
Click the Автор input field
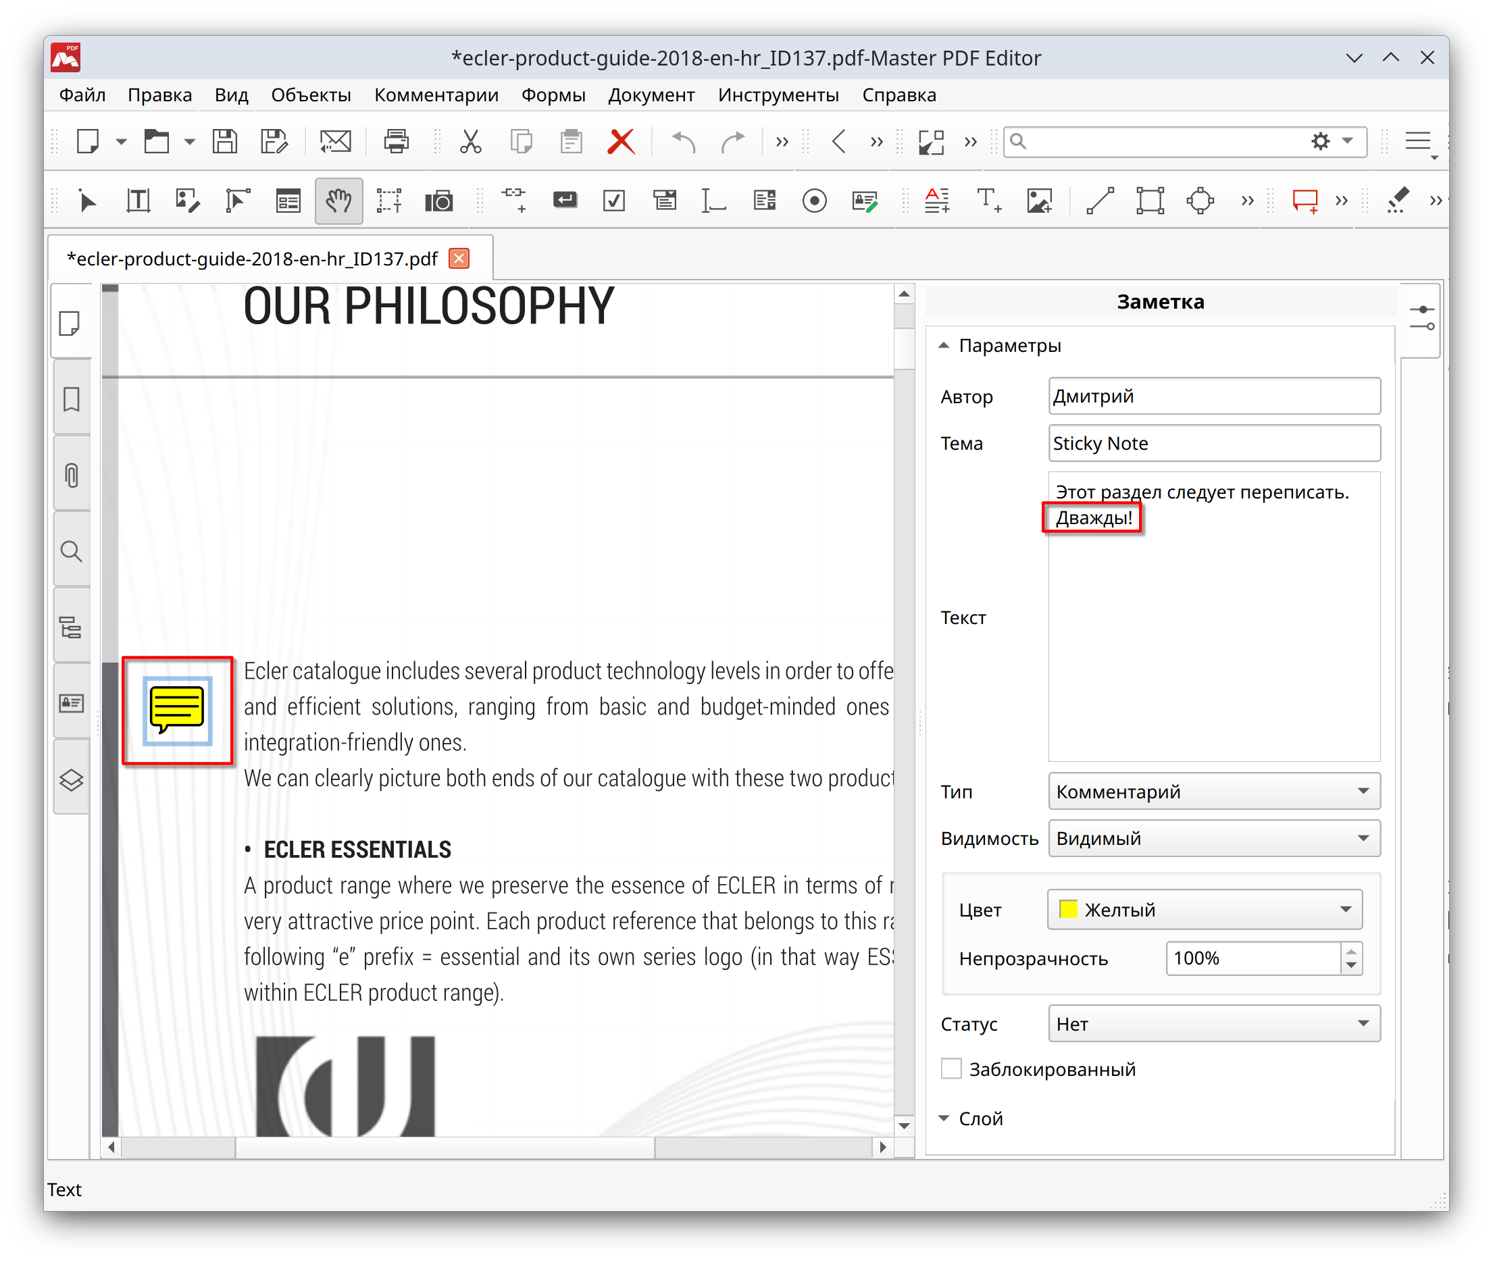coord(1214,396)
